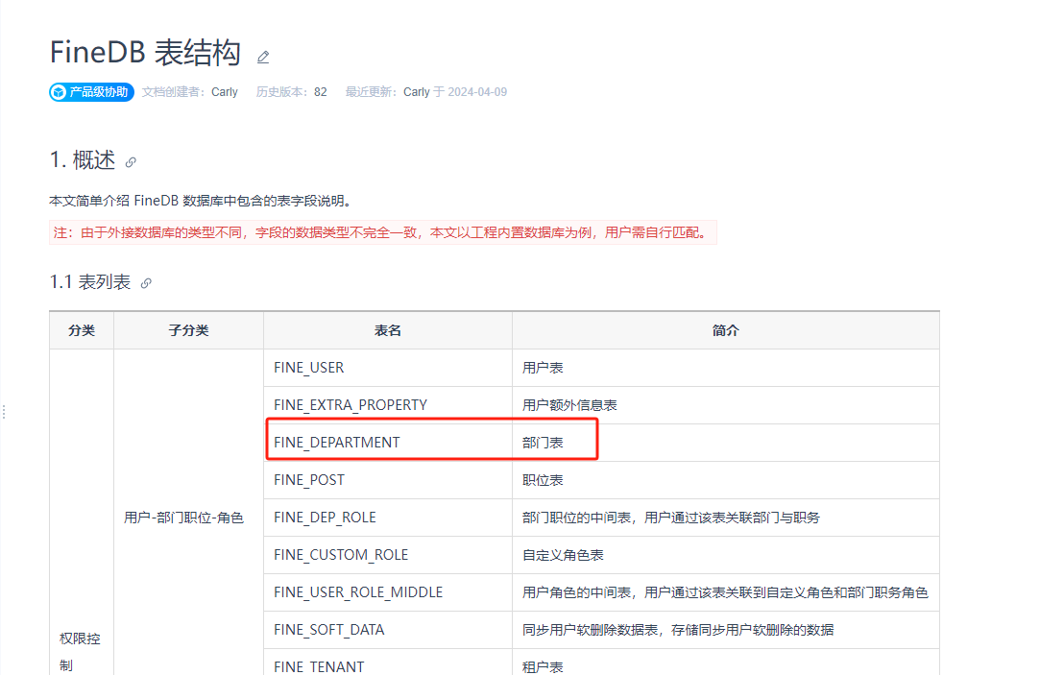Select the FINE_DEPARTMENT table name cell
The image size is (1064, 675).
pyautogui.click(x=387, y=443)
